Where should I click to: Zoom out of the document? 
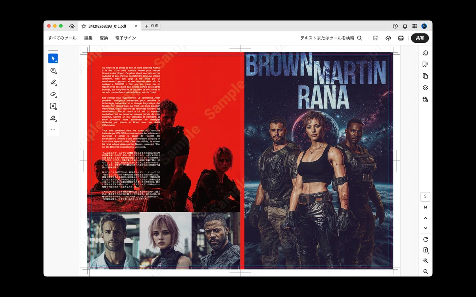pos(426,272)
